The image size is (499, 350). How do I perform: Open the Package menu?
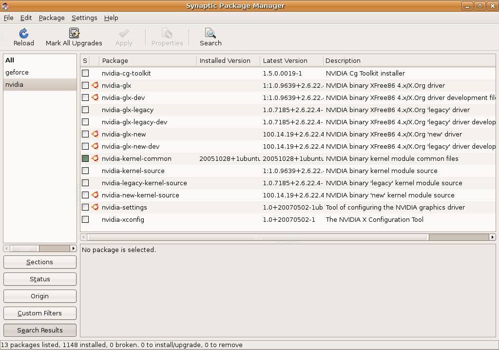(x=52, y=18)
